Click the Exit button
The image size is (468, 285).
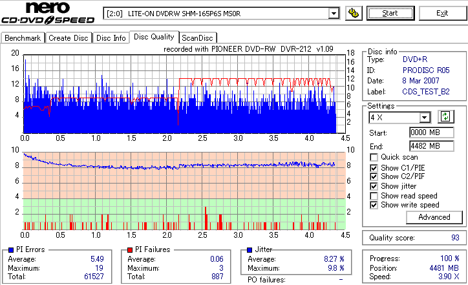tap(442, 14)
